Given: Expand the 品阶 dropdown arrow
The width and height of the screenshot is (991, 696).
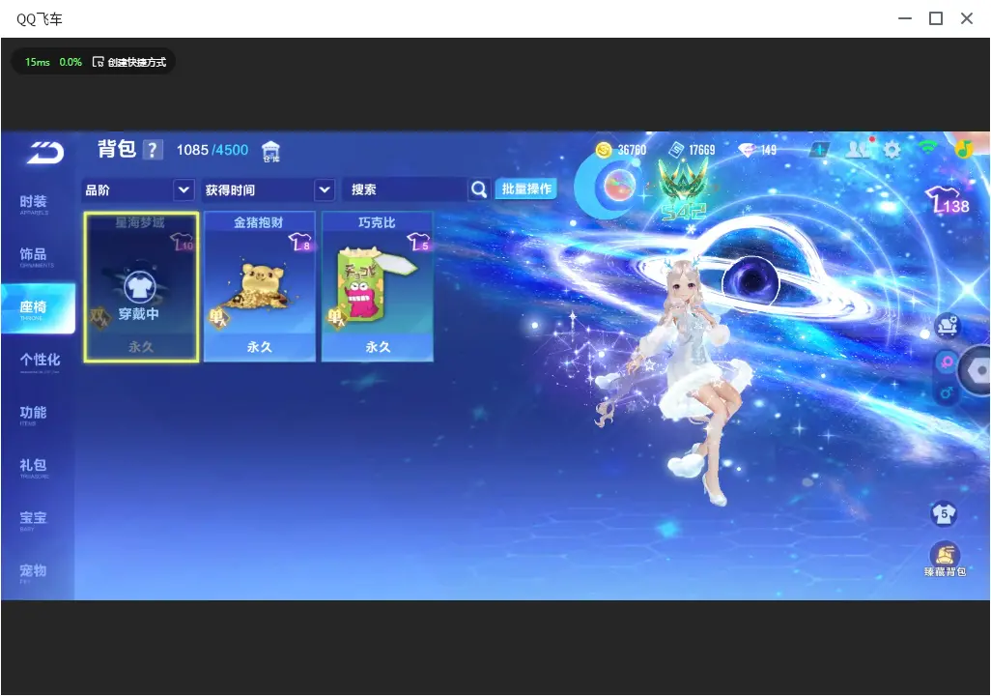Looking at the screenshot, I should (x=184, y=189).
